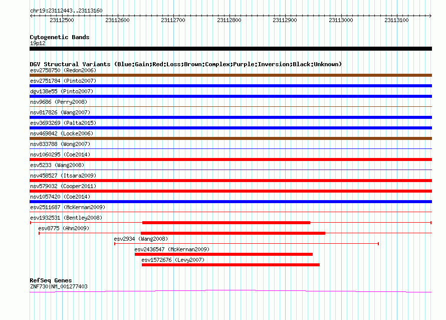The width and height of the screenshot is (446, 320).
Task: Click the thin red line of esv2934
Action: (x=247, y=244)
